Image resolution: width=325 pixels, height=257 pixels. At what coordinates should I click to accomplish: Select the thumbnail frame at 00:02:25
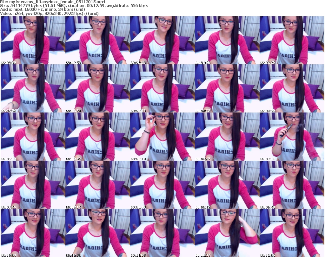(x=292, y=40)
